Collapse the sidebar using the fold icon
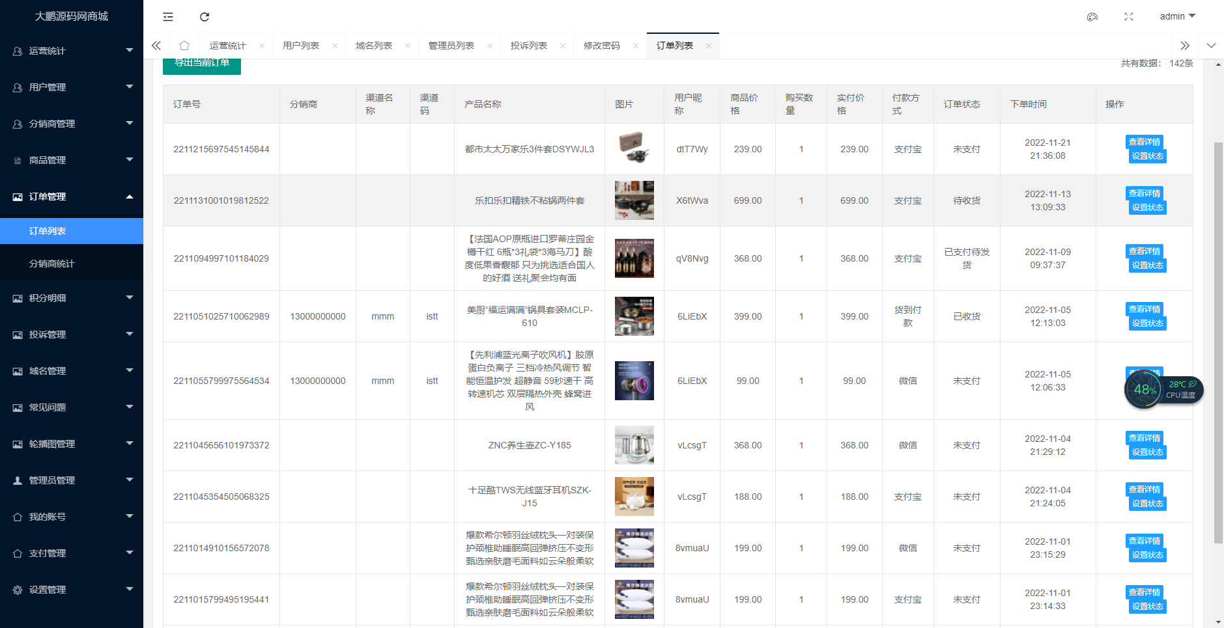 pyautogui.click(x=167, y=17)
